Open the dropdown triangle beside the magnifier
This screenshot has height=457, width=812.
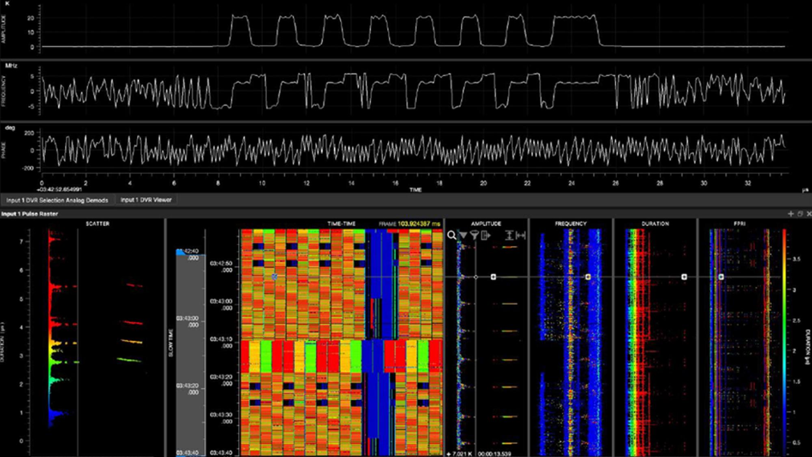click(463, 235)
